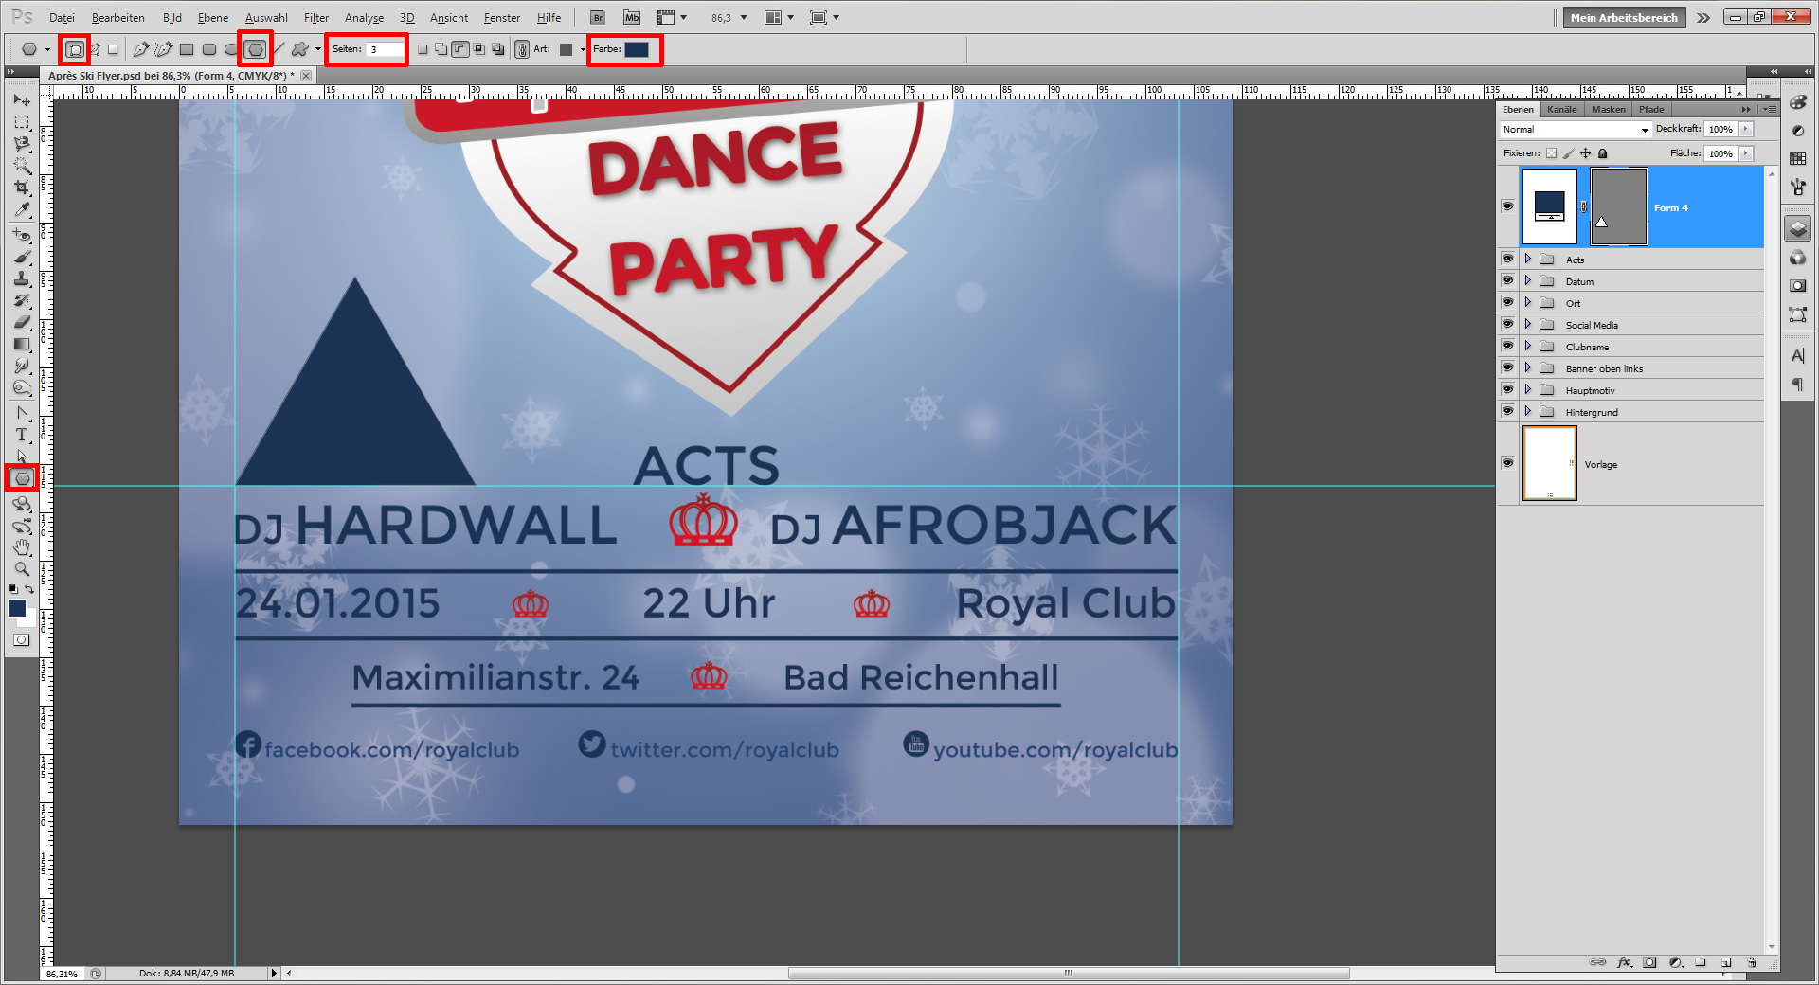
Task: Click the Create new layer icon
Action: click(x=1726, y=963)
